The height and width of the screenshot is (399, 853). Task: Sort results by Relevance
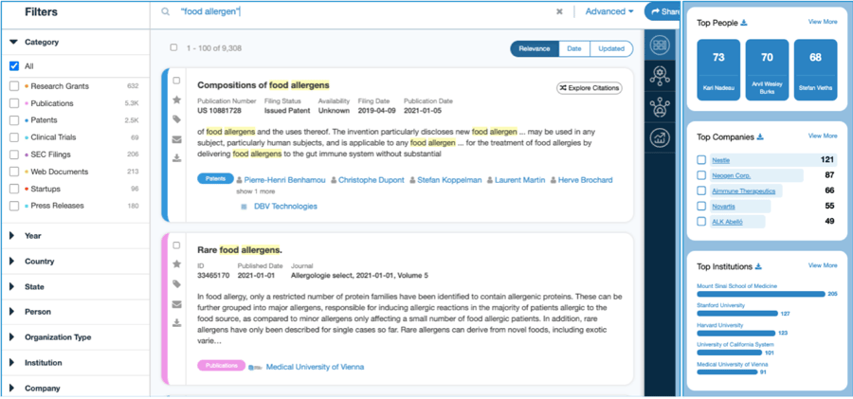(x=535, y=48)
